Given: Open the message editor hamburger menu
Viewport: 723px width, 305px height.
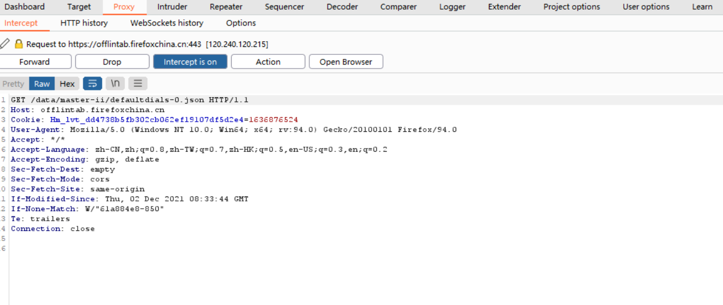Looking at the screenshot, I should tap(138, 84).
